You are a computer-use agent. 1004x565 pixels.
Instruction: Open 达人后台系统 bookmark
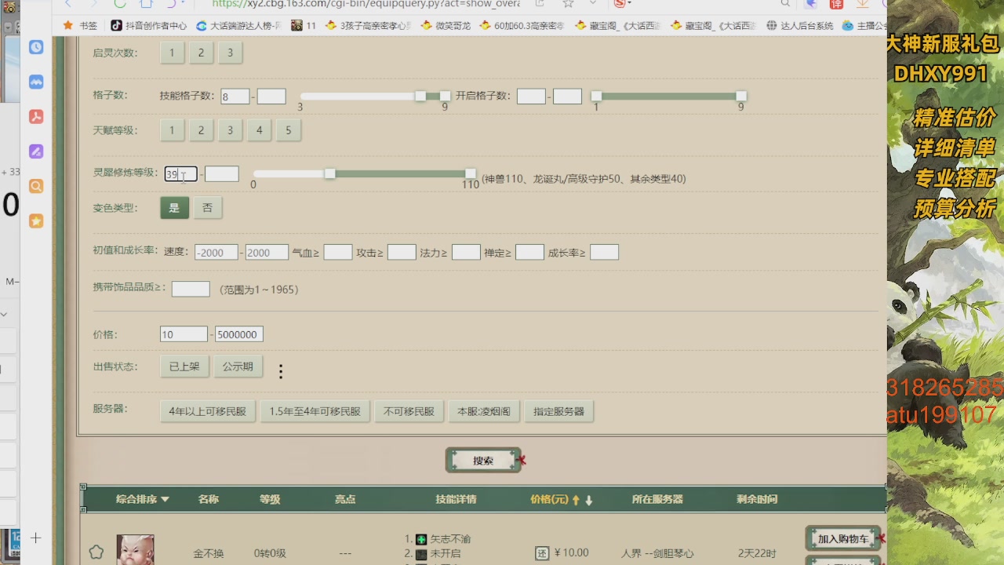coord(799,25)
